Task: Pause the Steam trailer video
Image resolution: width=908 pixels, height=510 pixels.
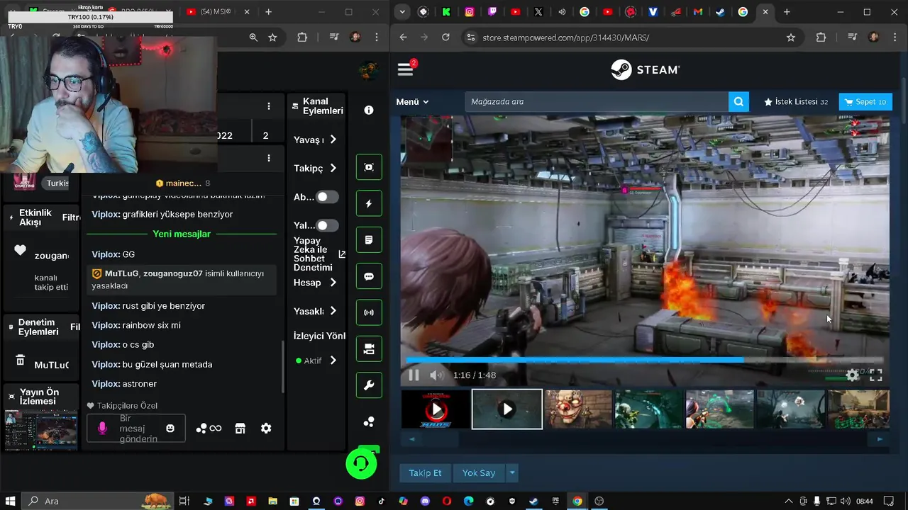Action: pos(414,375)
